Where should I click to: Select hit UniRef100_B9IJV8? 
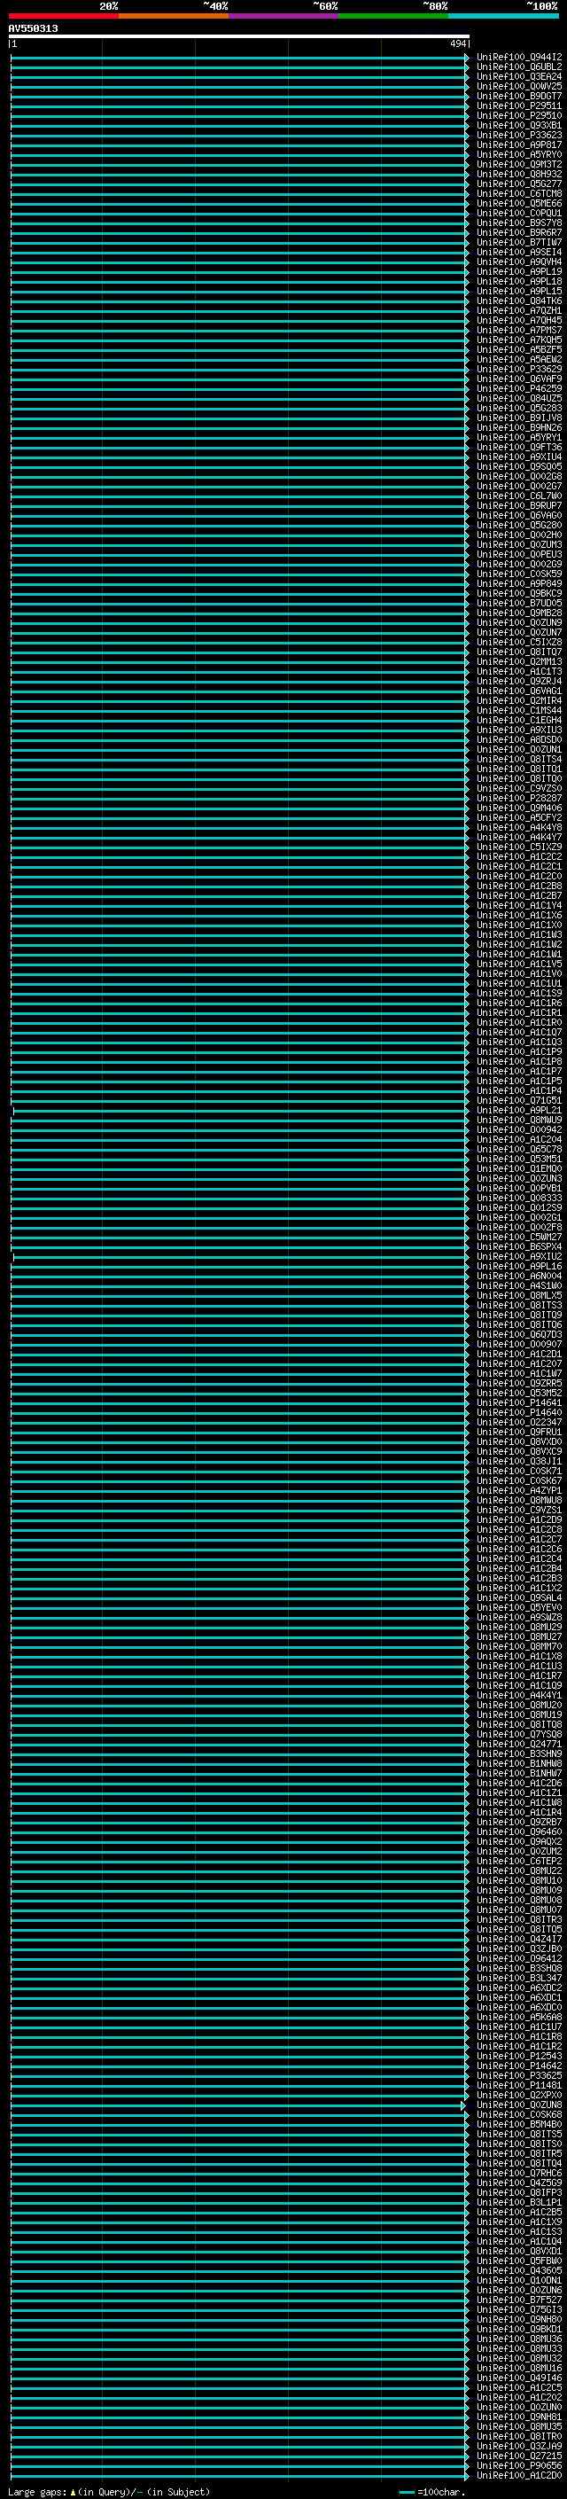click(x=519, y=418)
